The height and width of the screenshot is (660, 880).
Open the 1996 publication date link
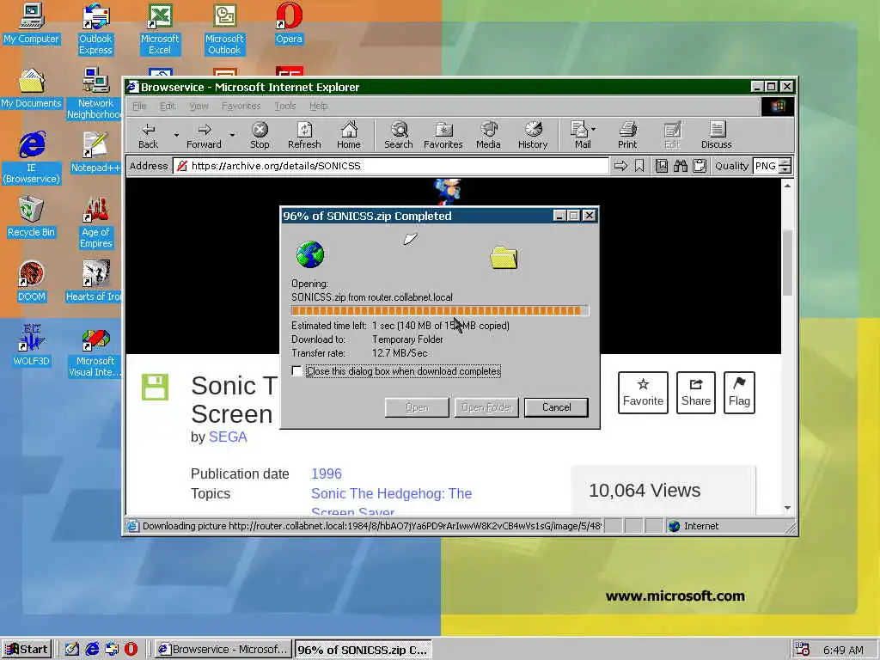tap(326, 474)
